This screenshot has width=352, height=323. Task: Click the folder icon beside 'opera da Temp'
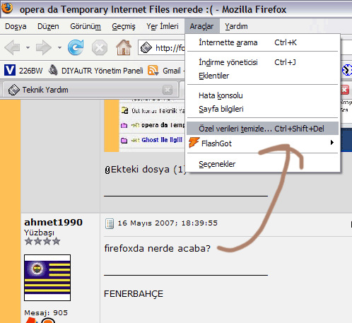click(124, 125)
